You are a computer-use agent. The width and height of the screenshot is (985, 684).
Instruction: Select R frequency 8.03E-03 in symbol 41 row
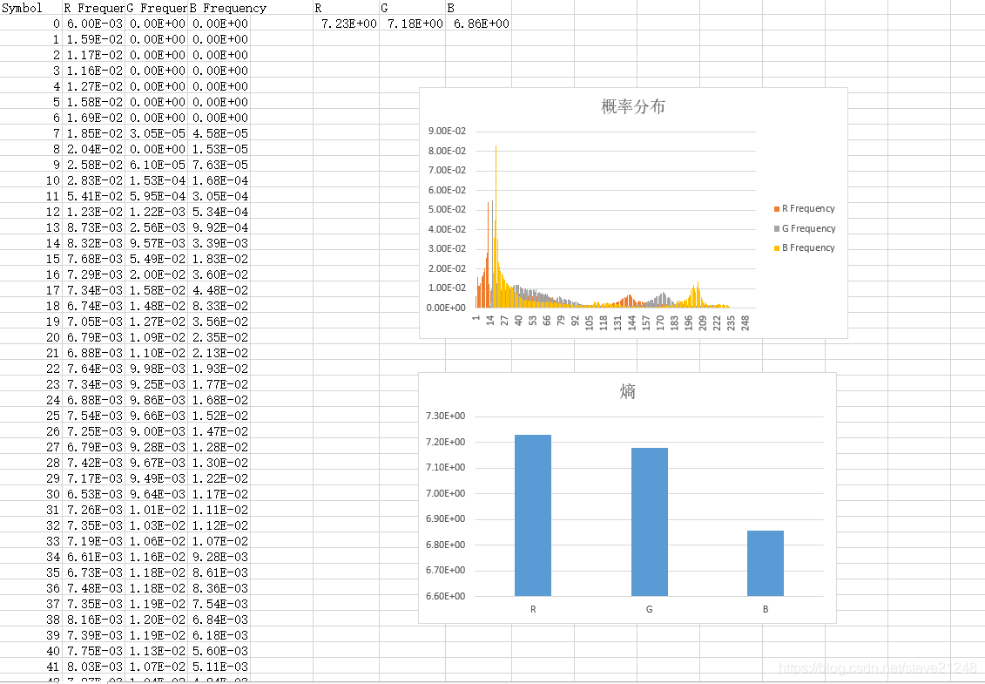coord(93,667)
